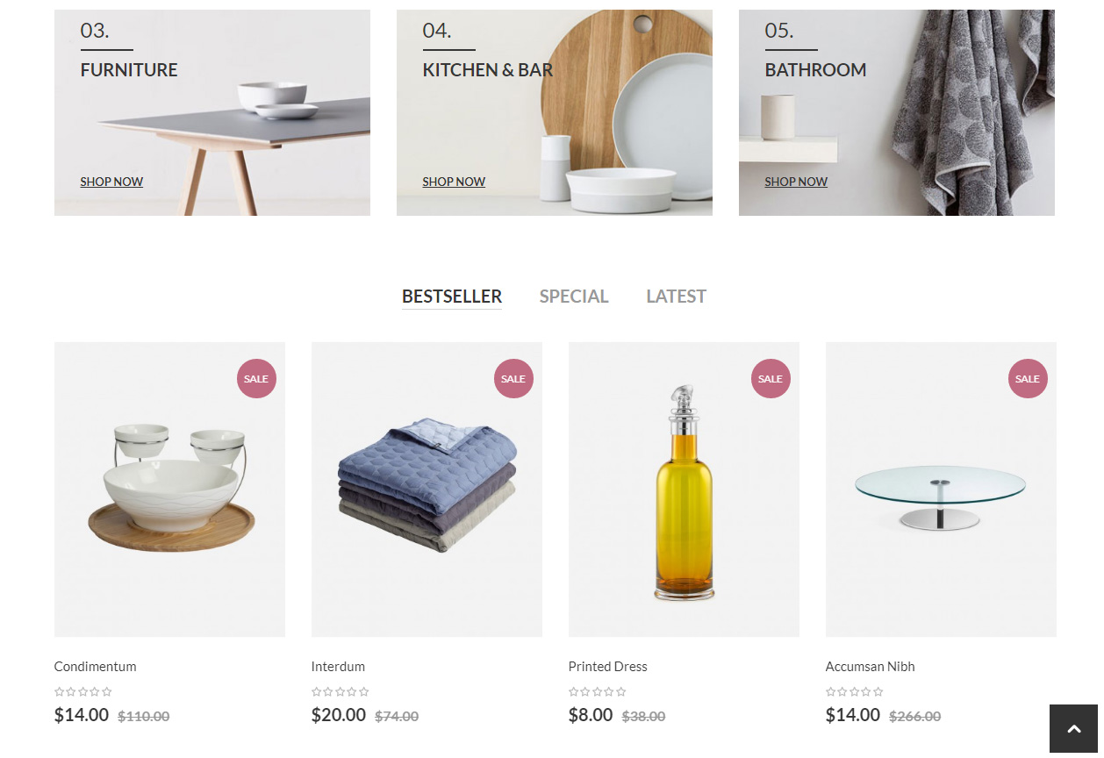Click Shop Now on Kitchen & Bar banner

click(454, 182)
